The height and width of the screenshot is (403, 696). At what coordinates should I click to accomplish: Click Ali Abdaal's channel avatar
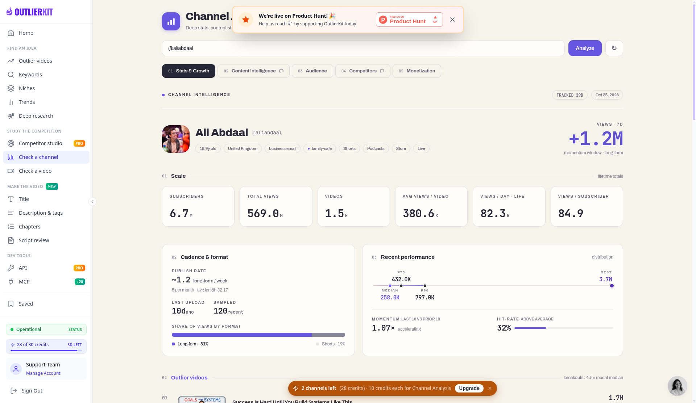coord(176,139)
